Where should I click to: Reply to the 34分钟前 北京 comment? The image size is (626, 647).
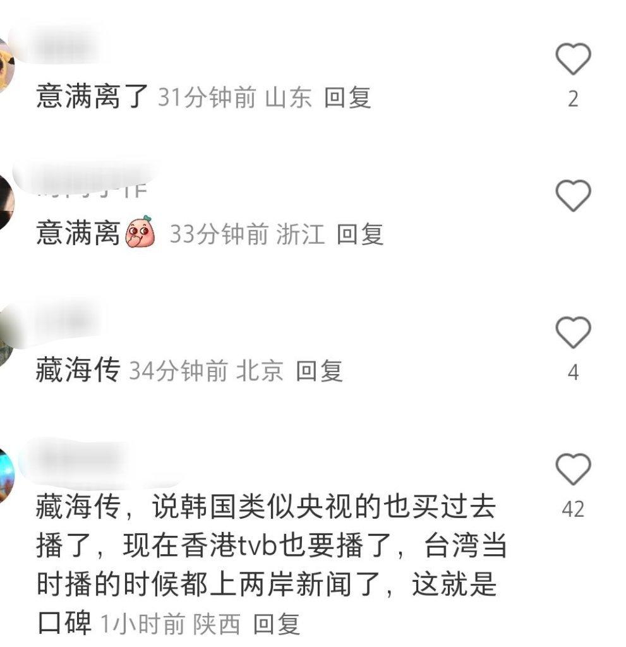[319, 371]
